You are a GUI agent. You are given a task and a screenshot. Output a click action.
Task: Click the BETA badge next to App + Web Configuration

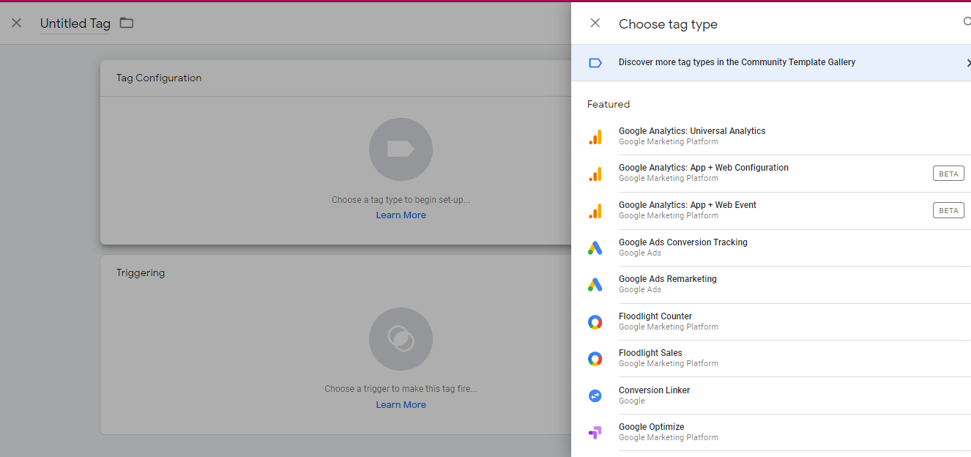pos(948,173)
